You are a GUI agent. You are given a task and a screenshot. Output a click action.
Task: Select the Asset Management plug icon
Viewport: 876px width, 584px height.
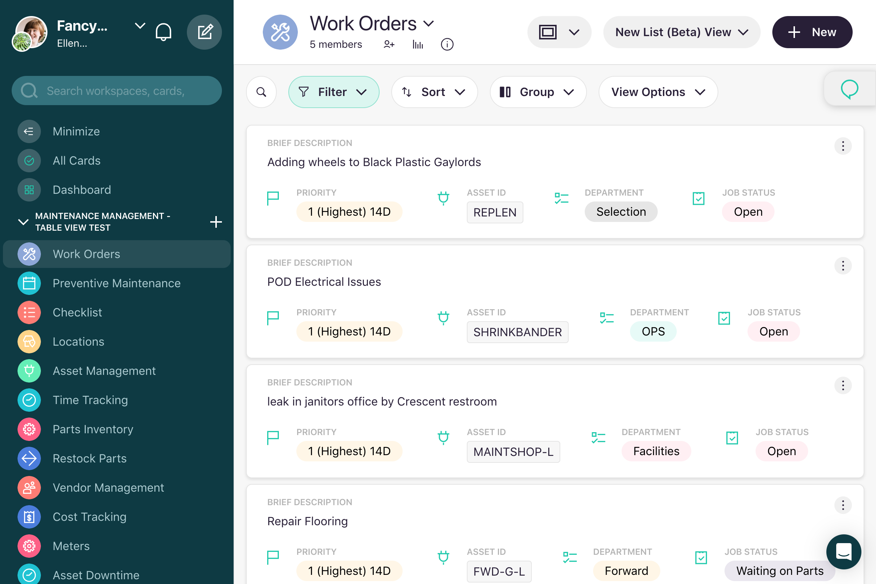29,371
